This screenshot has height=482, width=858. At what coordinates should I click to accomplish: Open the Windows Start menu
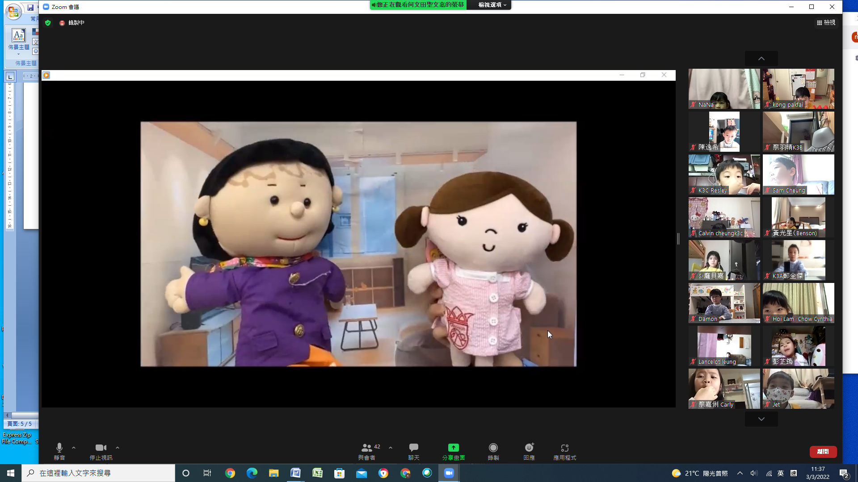pyautogui.click(x=11, y=473)
